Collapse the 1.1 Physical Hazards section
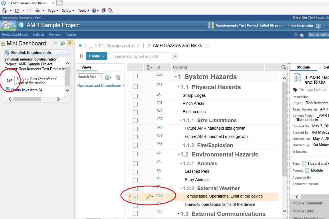 coord(179,87)
